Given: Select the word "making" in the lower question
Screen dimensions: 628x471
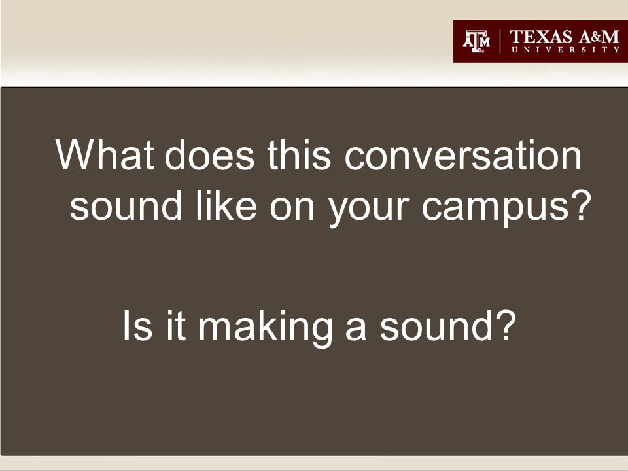Looking at the screenshot, I should pos(266,328).
